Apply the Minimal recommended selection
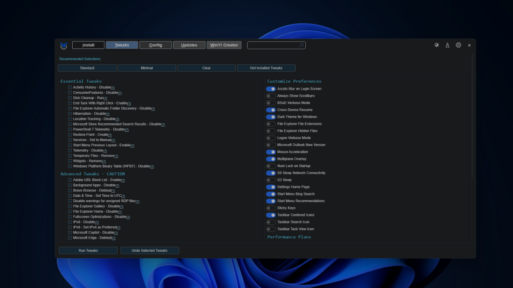Image resolution: width=513 pixels, height=288 pixels. (147, 68)
